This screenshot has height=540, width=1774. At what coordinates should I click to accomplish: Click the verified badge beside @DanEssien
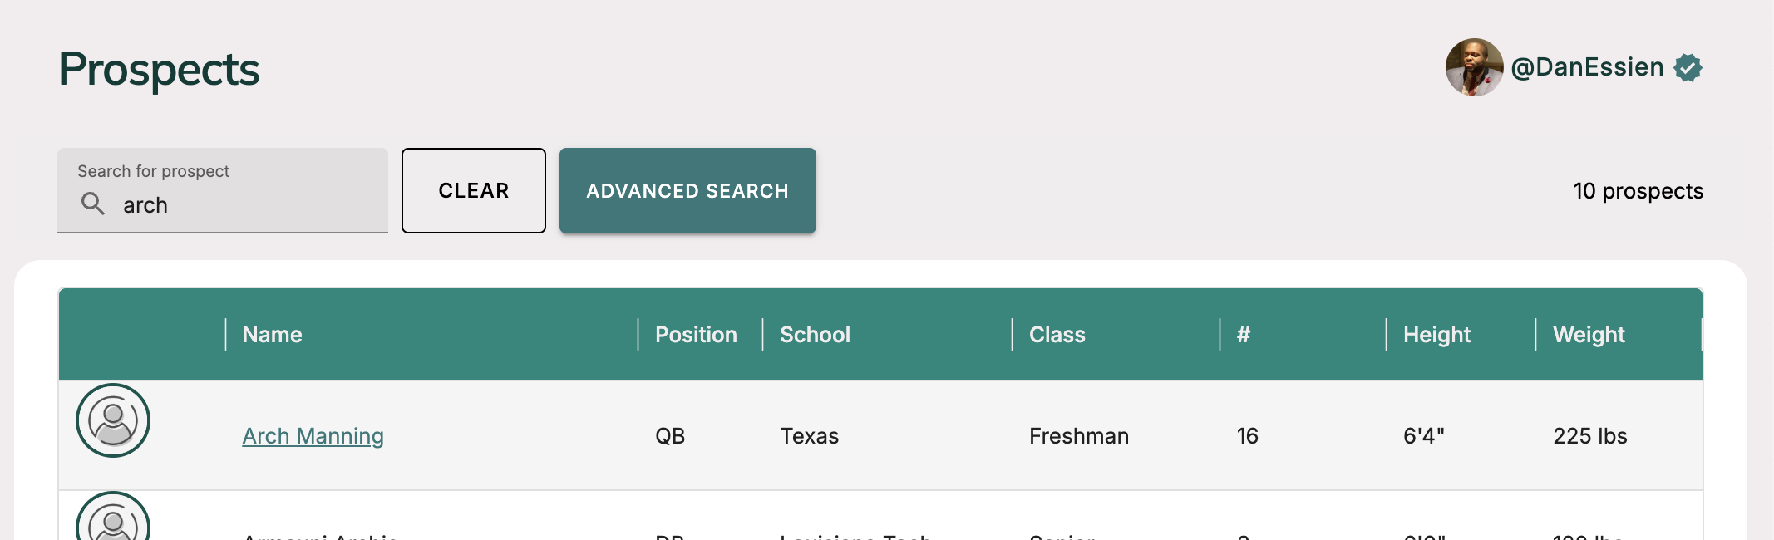click(x=1688, y=67)
